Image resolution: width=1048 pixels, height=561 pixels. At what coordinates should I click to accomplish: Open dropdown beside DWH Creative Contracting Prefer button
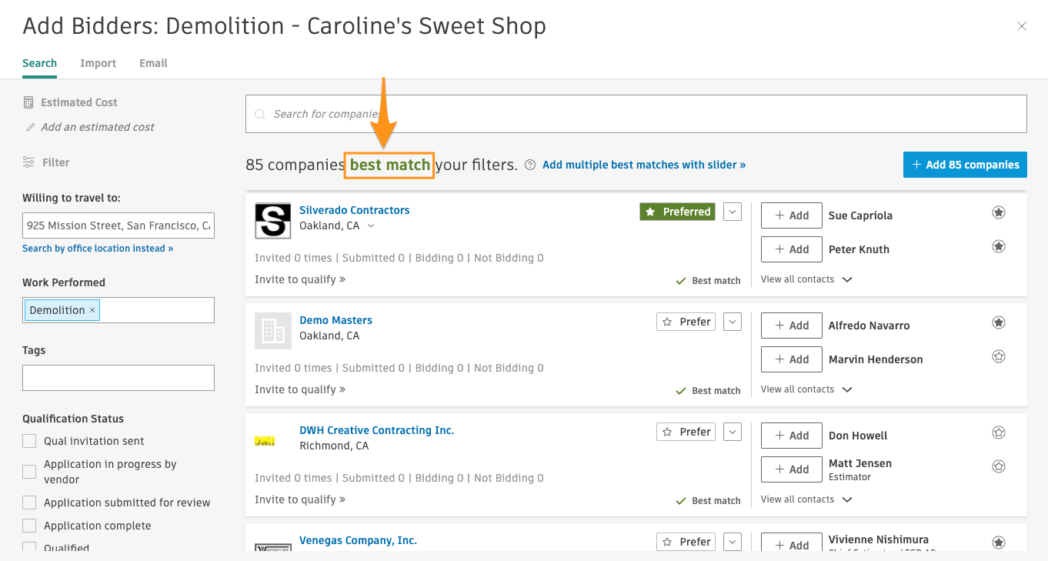(x=733, y=432)
